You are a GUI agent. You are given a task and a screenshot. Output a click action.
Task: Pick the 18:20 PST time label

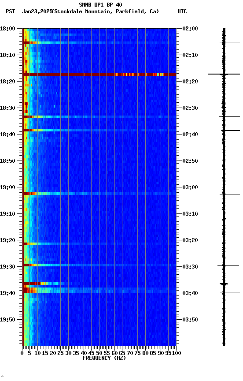[7, 82]
